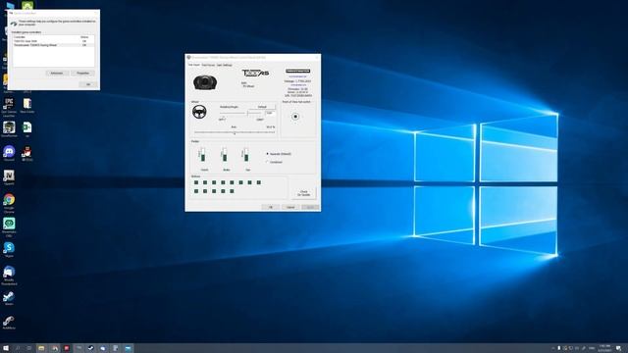The height and width of the screenshot is (353, 628).
Task: Open File Explorer from the taskbar
Action: click(41, 348)
